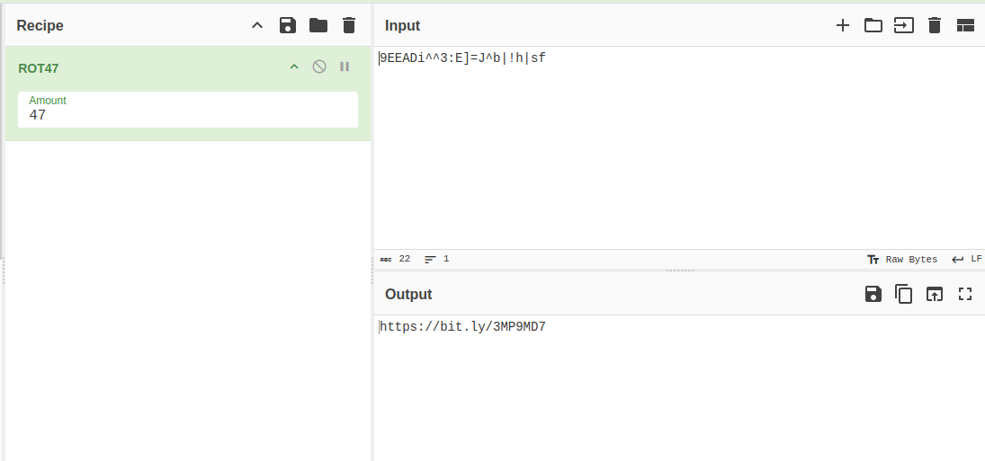Click the ROT47 Amount field
The height and width of the screenshot is (461, 985).
point(188,115)
